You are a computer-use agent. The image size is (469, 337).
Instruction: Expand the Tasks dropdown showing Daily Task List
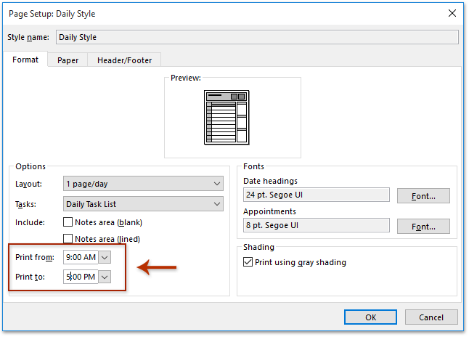pos(143,204)
